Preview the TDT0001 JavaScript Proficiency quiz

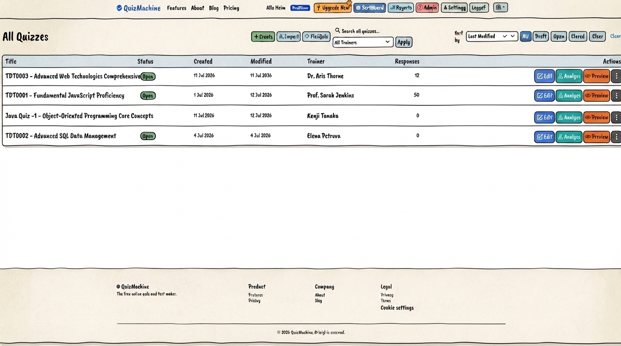[597, 96]
